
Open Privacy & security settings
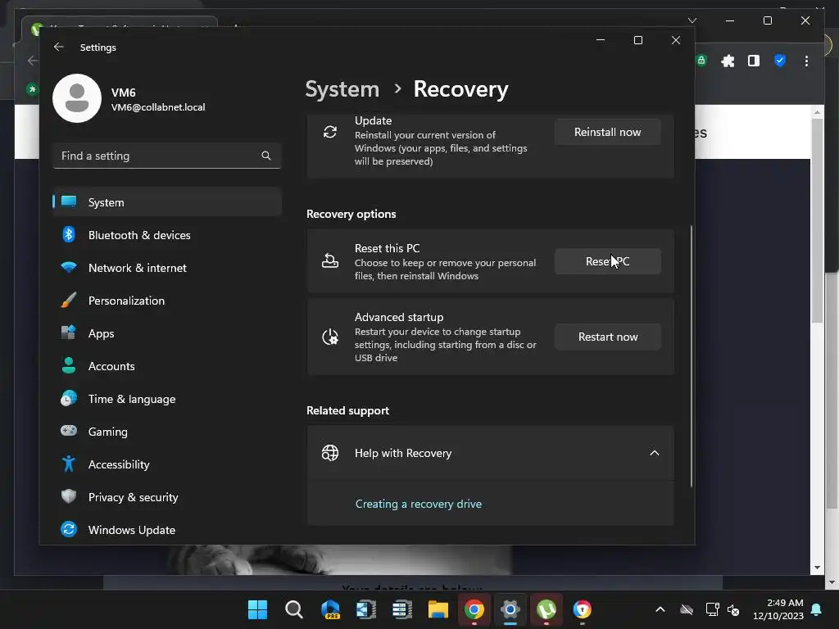tap(167, 497)
